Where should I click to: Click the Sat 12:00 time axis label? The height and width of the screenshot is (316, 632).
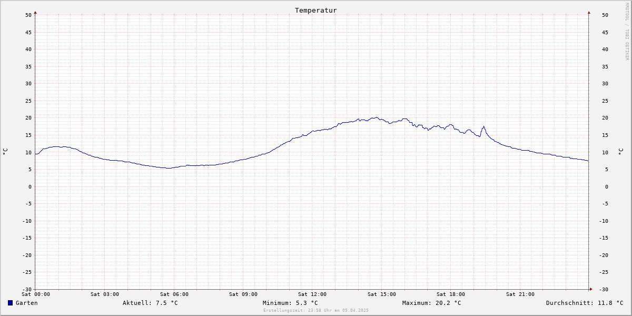point(312,294)
